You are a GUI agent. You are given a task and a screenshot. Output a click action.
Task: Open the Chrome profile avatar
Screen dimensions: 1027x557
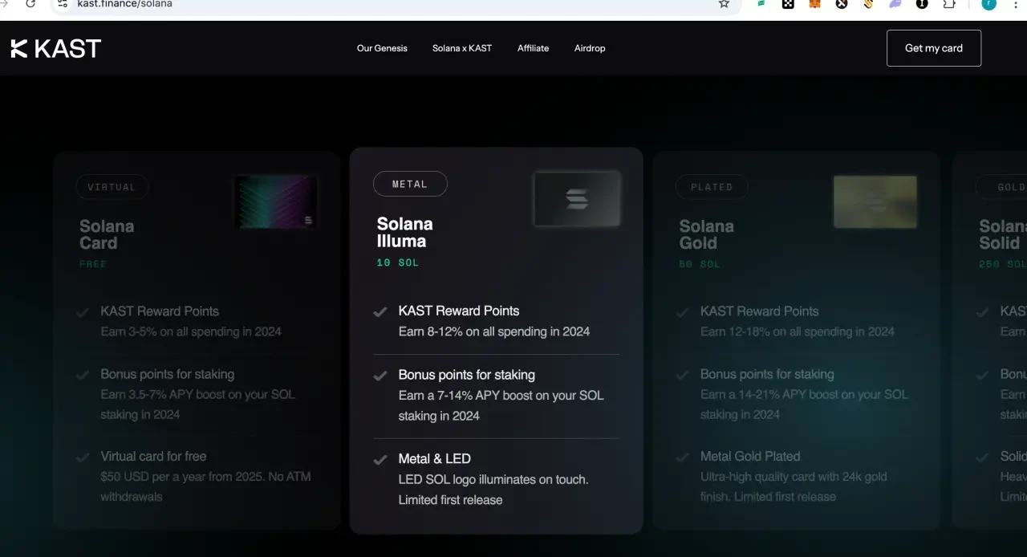point(989,4)
